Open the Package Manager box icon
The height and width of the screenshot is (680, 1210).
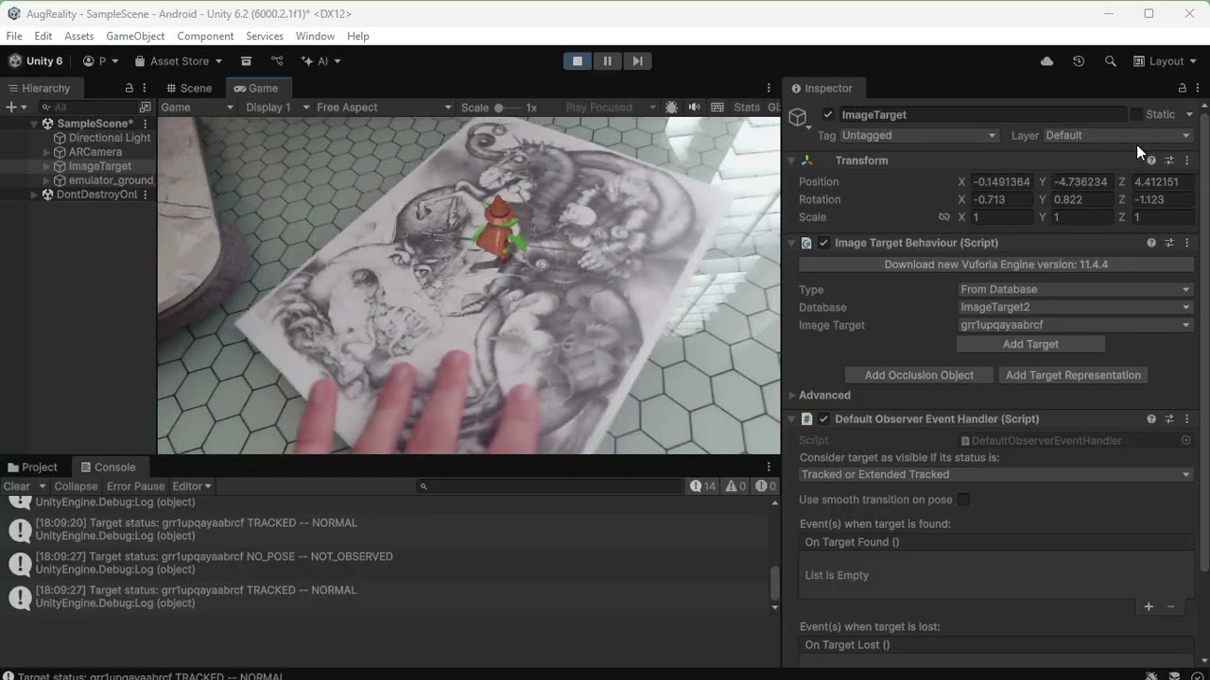246,61
